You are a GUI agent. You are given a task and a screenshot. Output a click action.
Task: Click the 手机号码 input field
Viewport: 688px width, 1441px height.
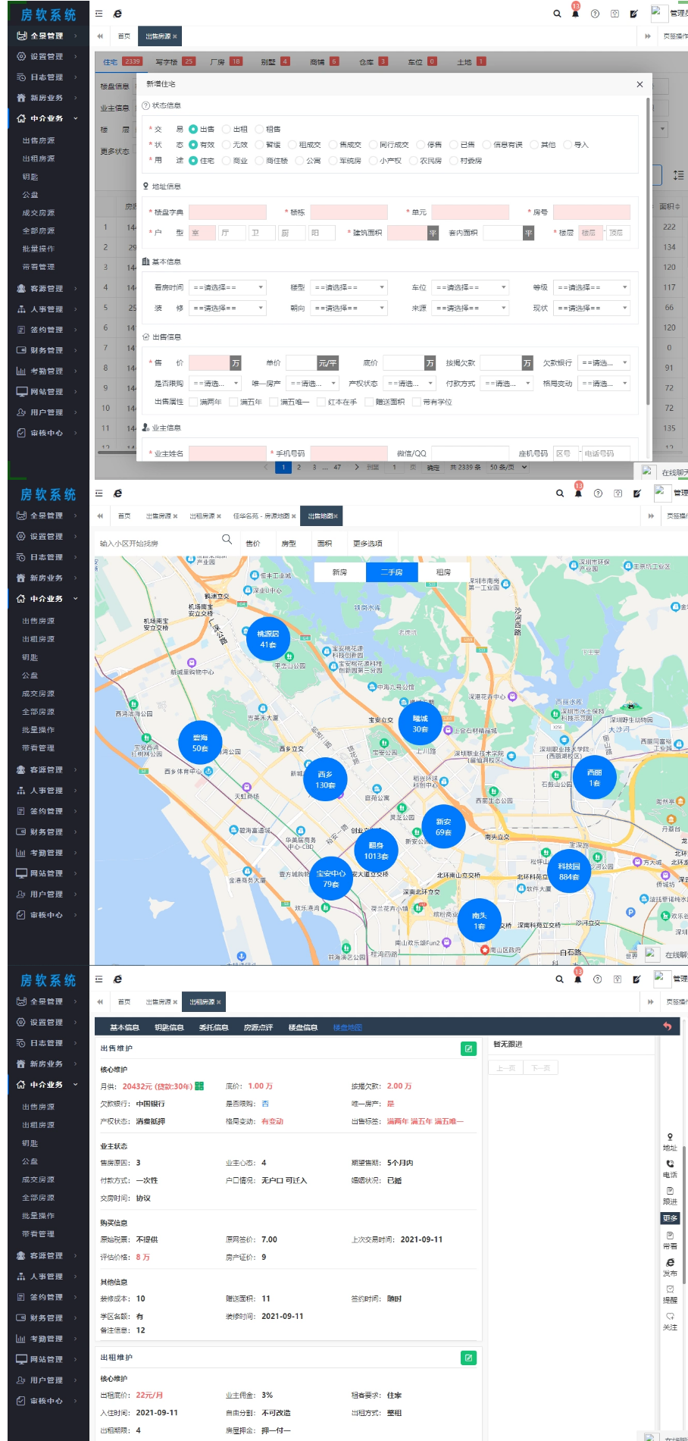click(x=349, y=453)
